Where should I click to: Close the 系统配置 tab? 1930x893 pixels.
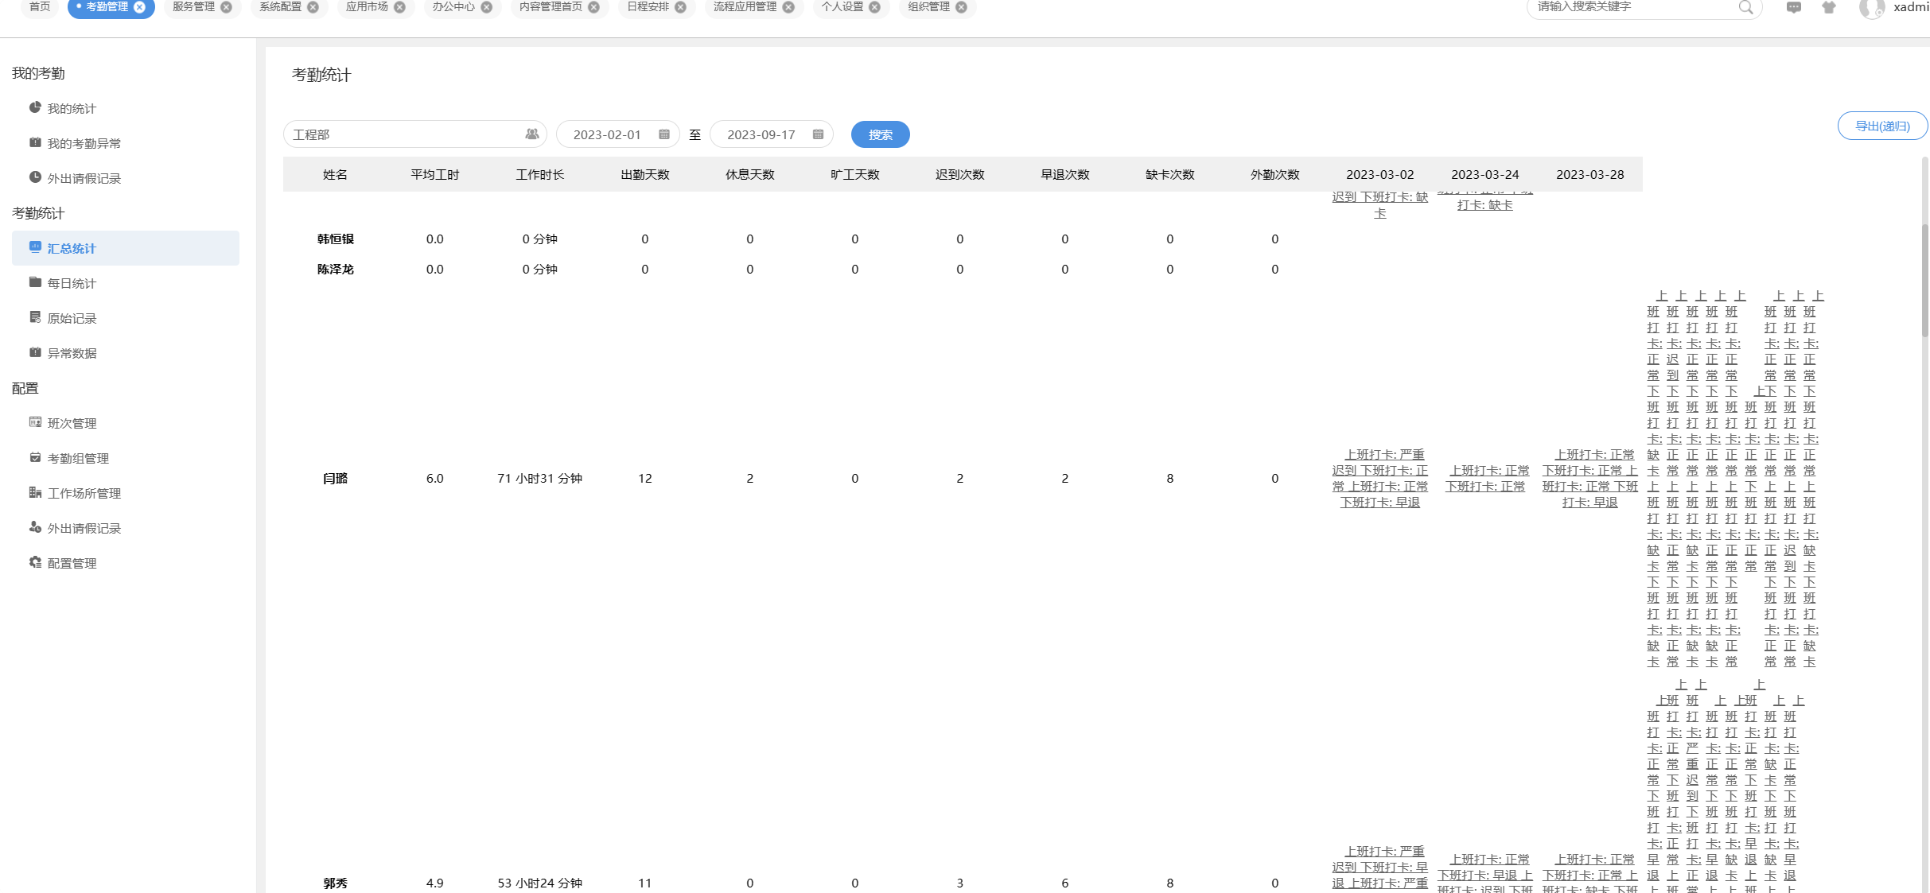tap(313, 7)
